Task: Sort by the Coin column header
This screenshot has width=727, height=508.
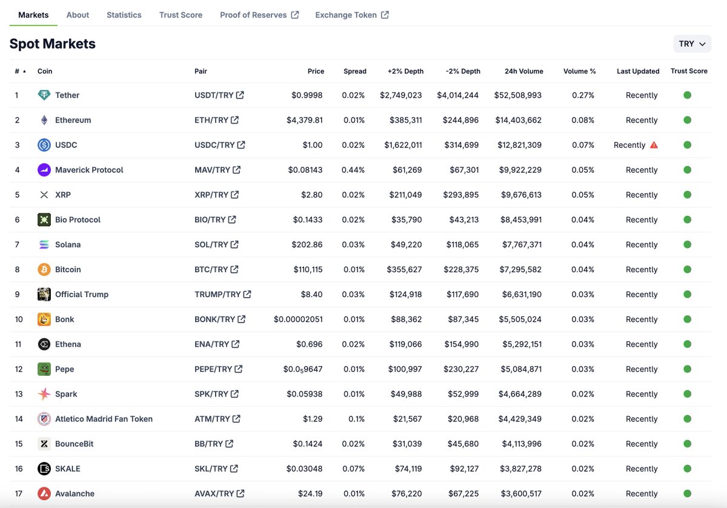Action: click(45, 71)
